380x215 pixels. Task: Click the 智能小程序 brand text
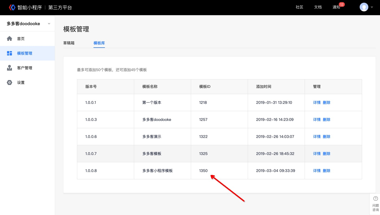(30, 8)
